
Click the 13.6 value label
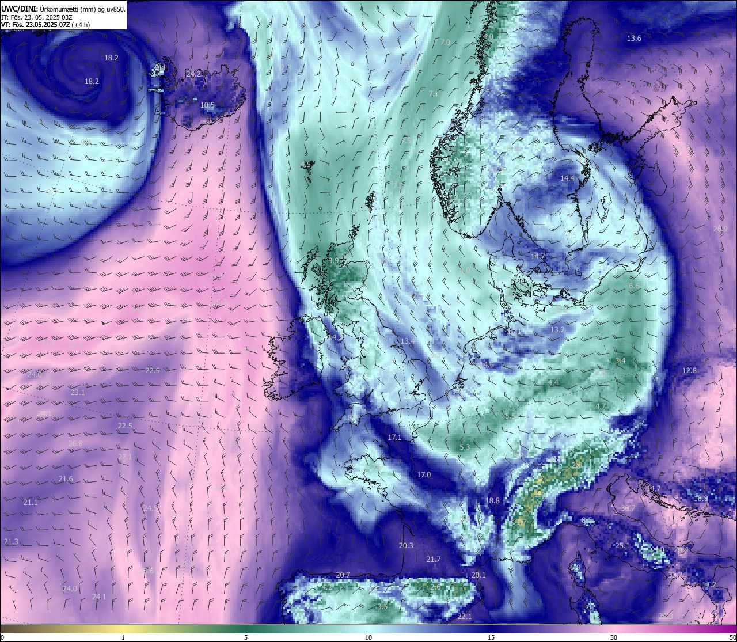pos(634,39)
